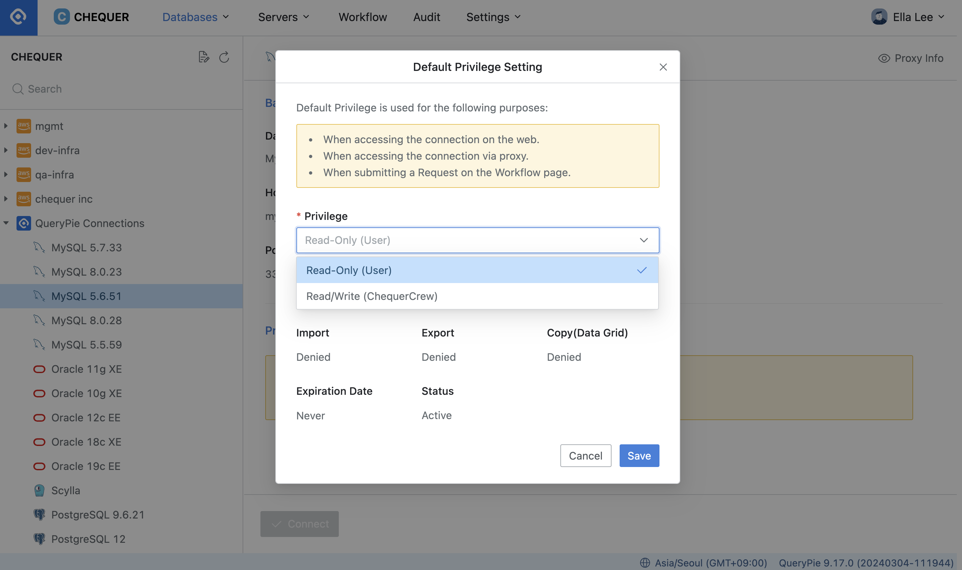Choose the Read/Write (ChequerCrew) option
This screenshot has width=962, height=570.
[x=477, y=296]
